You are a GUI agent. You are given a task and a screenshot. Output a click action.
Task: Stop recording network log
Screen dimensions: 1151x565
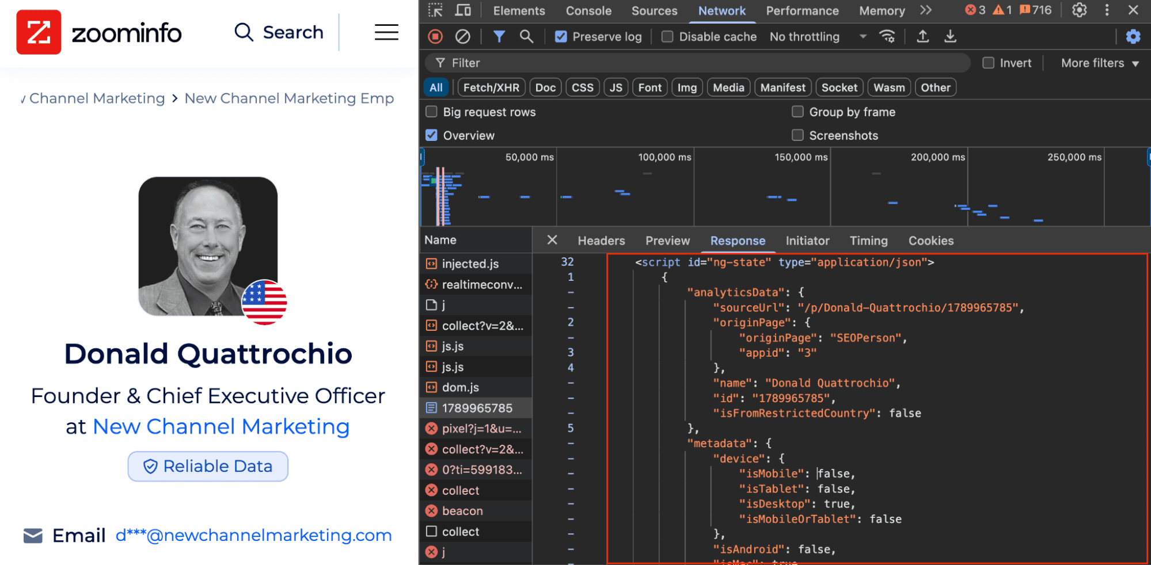pos(435,37)
